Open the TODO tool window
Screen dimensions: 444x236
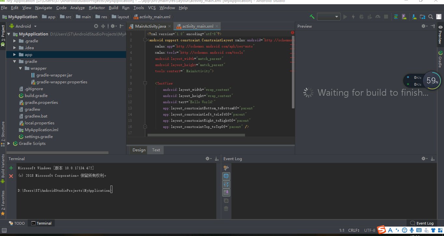(x=17, y=223)
